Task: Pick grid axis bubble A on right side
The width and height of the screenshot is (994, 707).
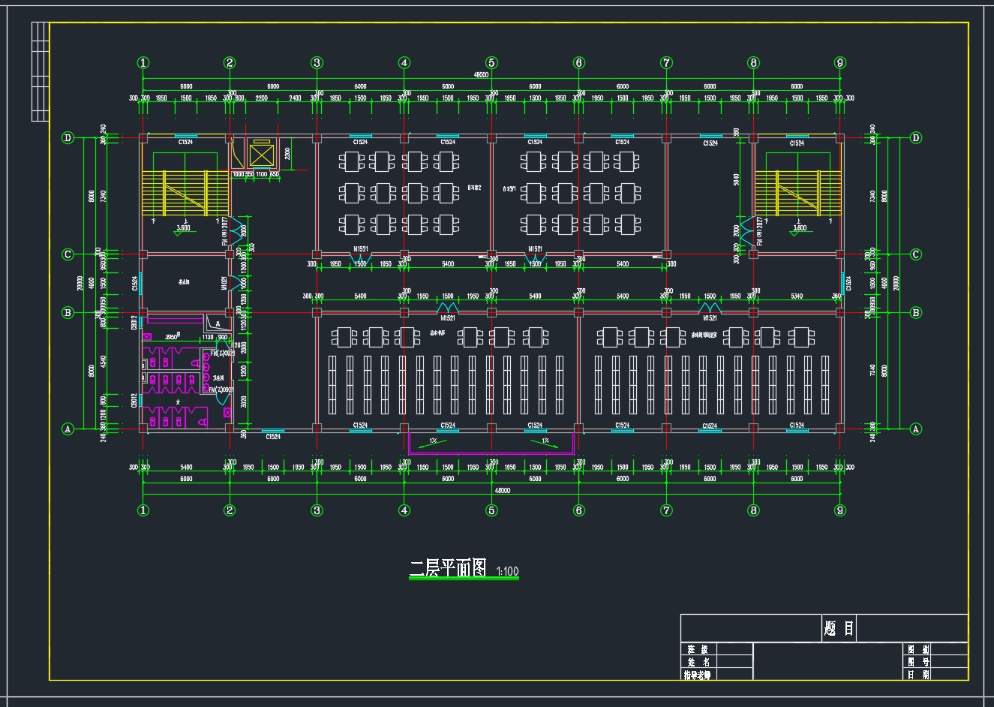Action: [915, 429]
